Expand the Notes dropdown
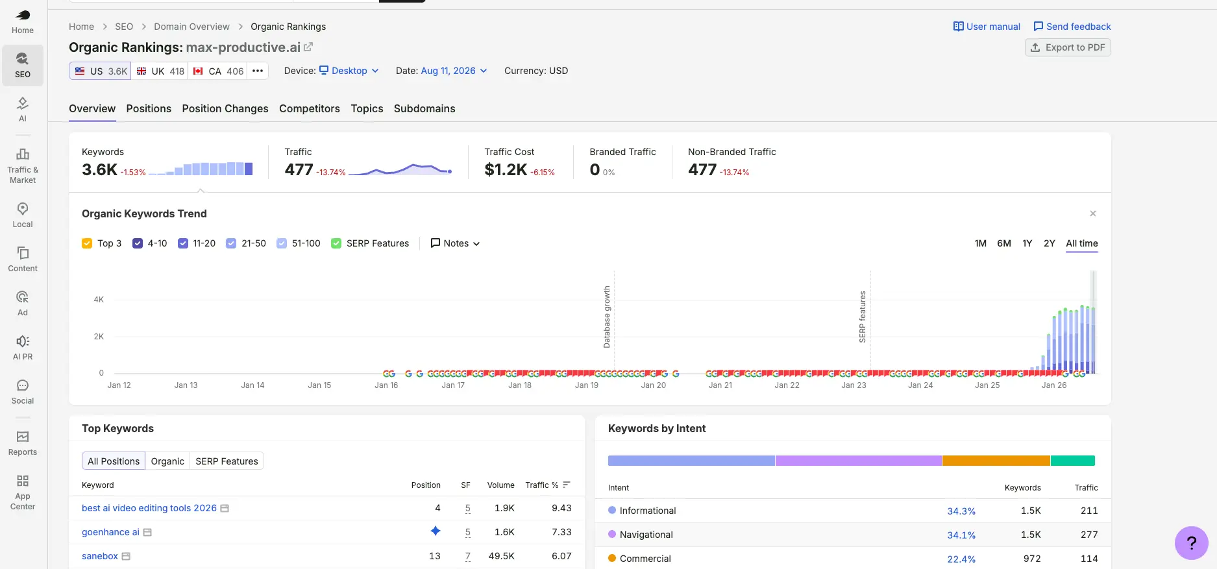Image resolution: width=1217 pixels, height=569 pixels. [x=455, y=243]
